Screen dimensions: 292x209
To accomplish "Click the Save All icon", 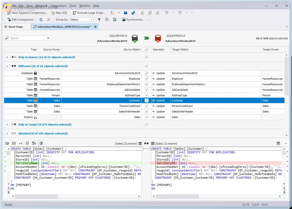I will pos(133,13).
